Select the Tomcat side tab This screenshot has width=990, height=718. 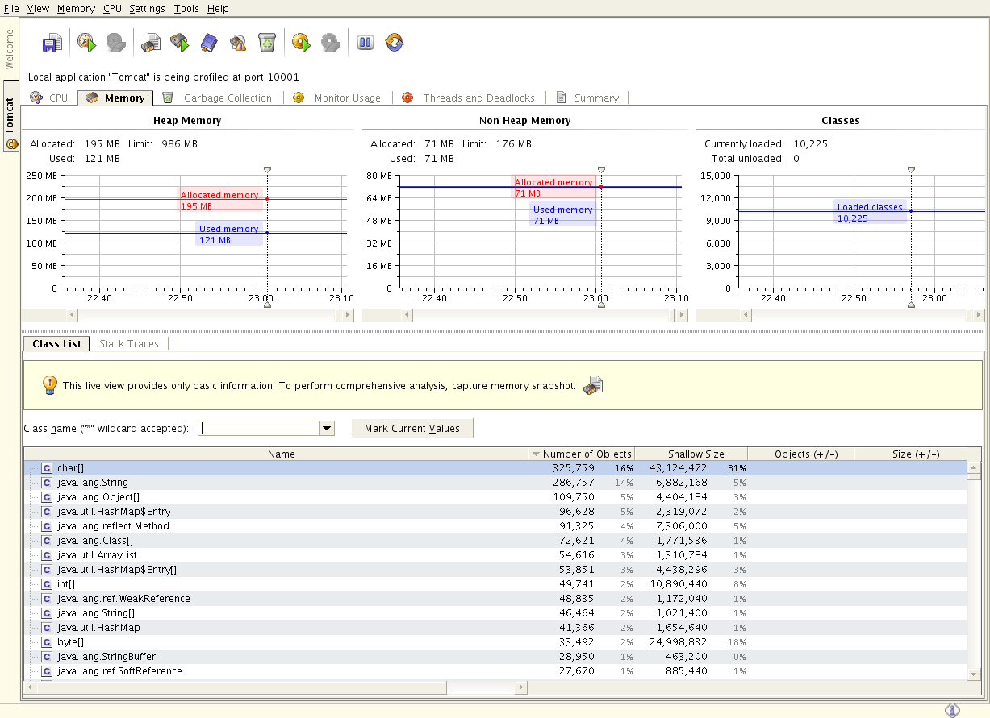coord(10,117)
